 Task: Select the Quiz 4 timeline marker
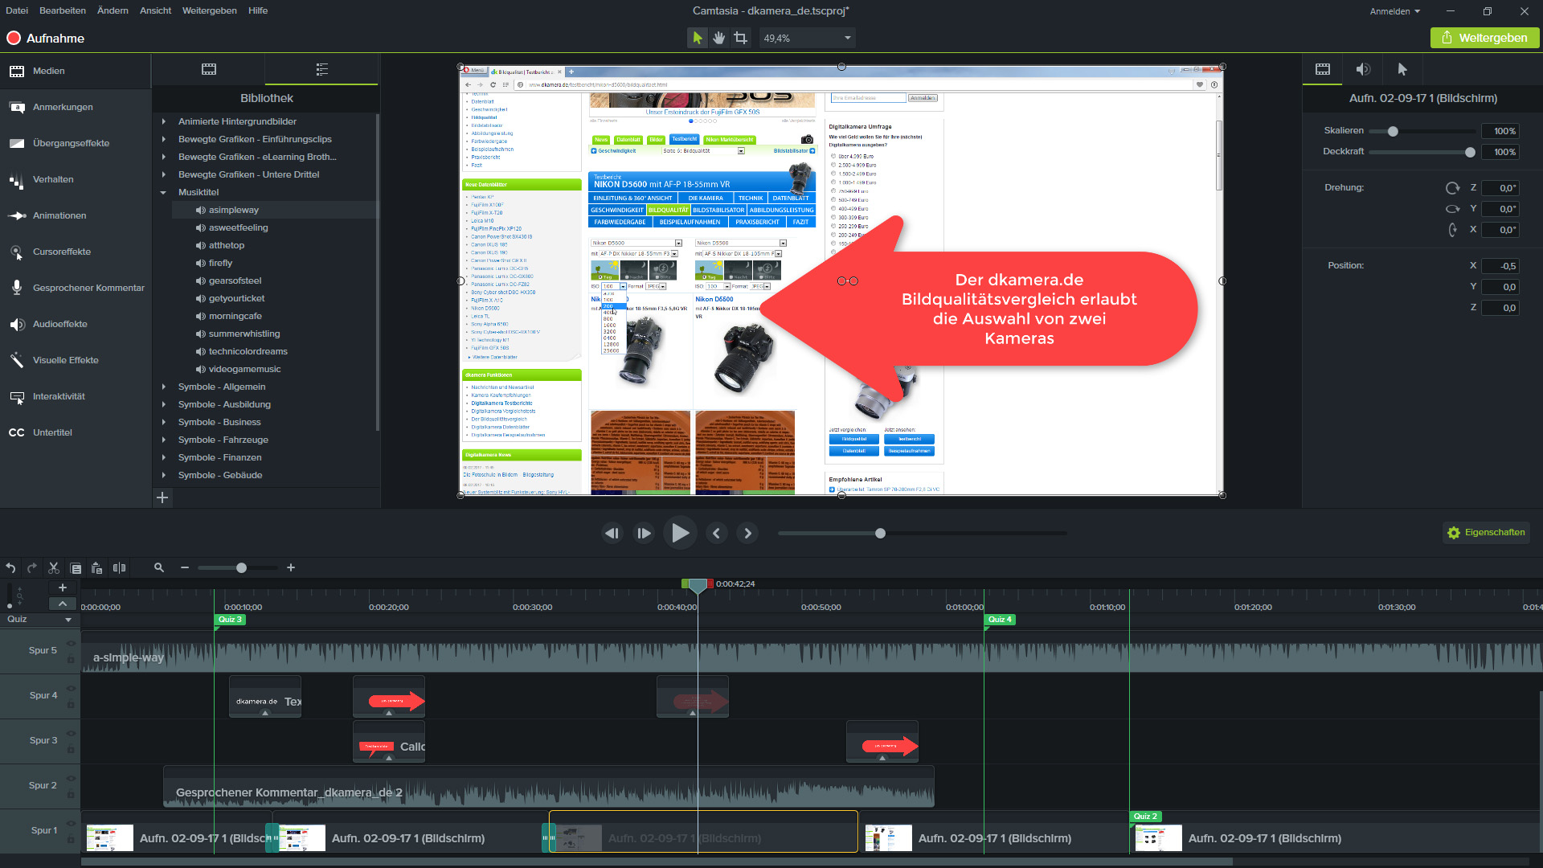coord(1000,620)
